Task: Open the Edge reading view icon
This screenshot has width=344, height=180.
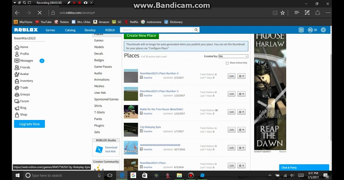Action: coord(275,13)
